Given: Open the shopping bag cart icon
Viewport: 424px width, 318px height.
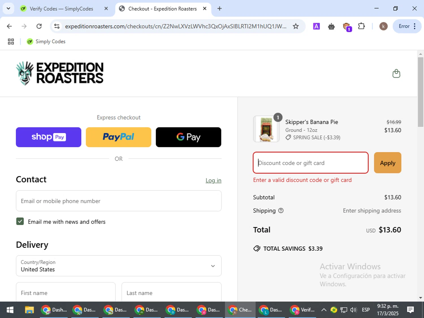Looking at the screenshot, I should [396, 73].
